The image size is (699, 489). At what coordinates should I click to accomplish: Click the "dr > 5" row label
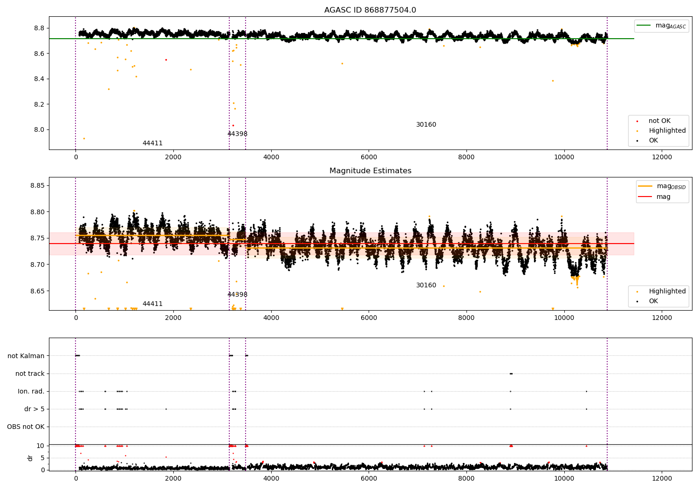pos(34,409)
